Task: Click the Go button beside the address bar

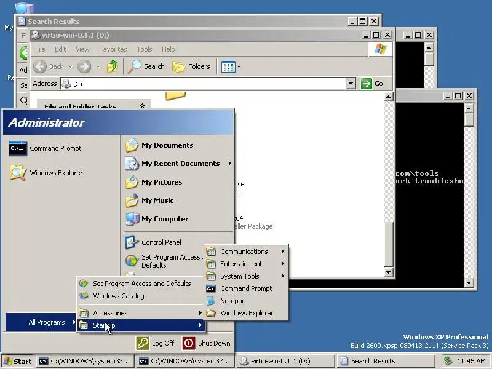Action: click(x=372, y=84)
